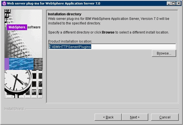Click the InstallShield label text

click(x=14, y=109)
